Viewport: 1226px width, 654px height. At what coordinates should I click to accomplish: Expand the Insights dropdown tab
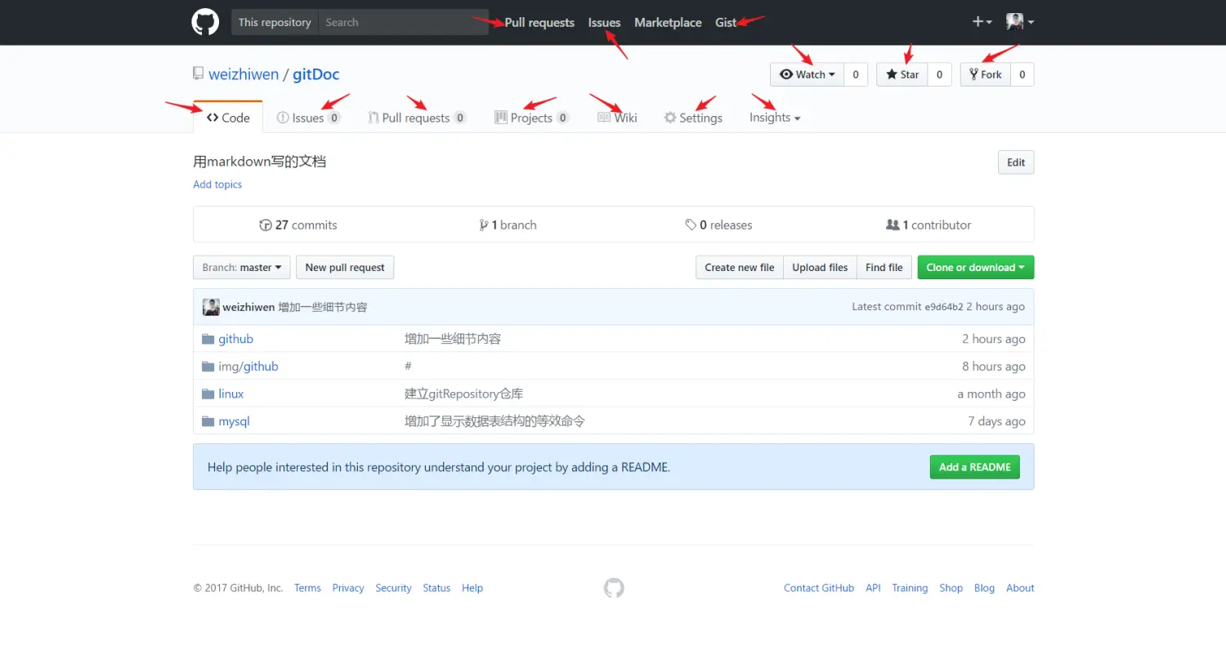click(775, 118)
